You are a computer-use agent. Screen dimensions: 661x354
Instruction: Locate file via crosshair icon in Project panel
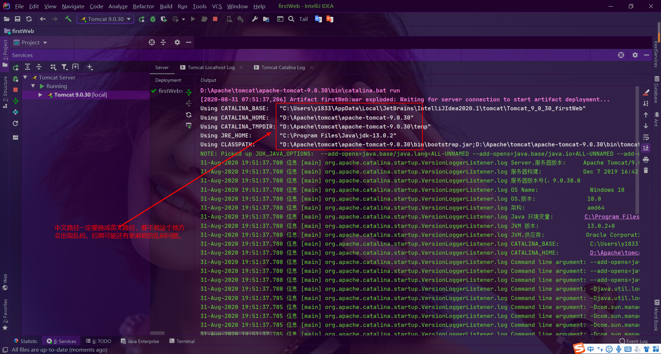point(152,42)
